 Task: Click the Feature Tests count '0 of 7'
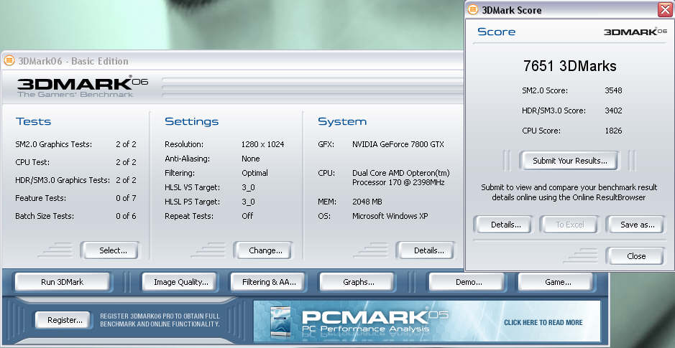click(126, 198)
